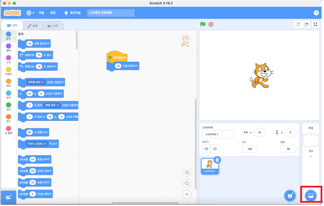The width and height of the screenshot is (324, 206).
Task: Click the sprite y position field
Action: pos(290,133)
